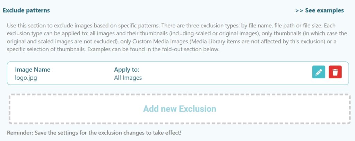Click "specific selection of thumbnails" in description
Viewport: 355px width, 141px height.
[x=49, y=50]
